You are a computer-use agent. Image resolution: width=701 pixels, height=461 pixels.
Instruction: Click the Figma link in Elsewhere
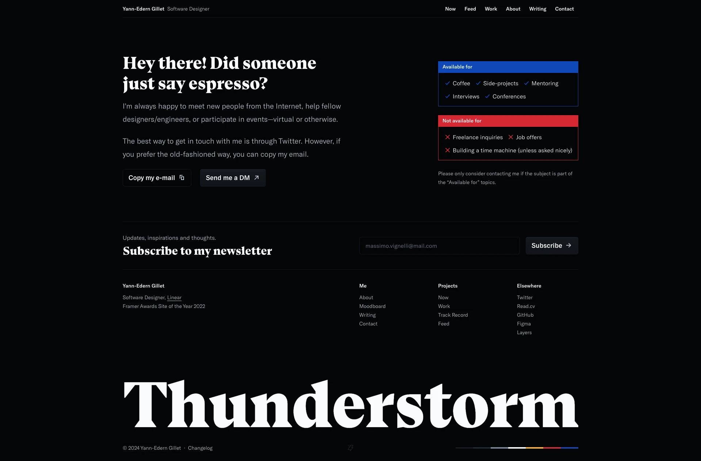click(x=524, y=324)
